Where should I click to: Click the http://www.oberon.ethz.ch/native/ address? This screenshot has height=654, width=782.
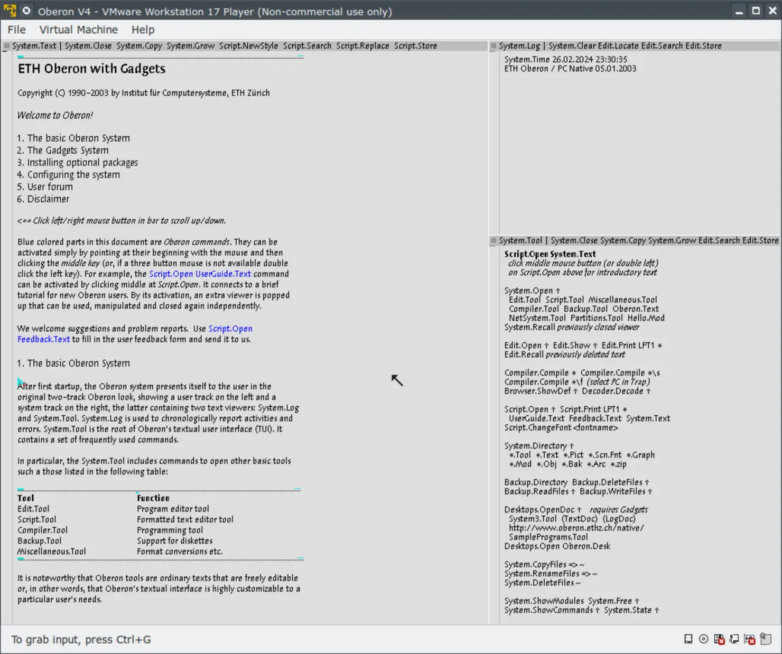click(x=576, y=528)
